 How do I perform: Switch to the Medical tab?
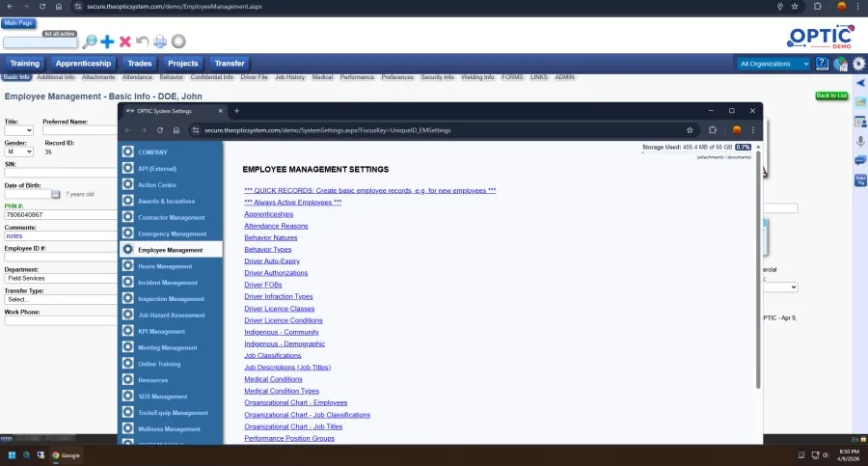tap(322, 77)
